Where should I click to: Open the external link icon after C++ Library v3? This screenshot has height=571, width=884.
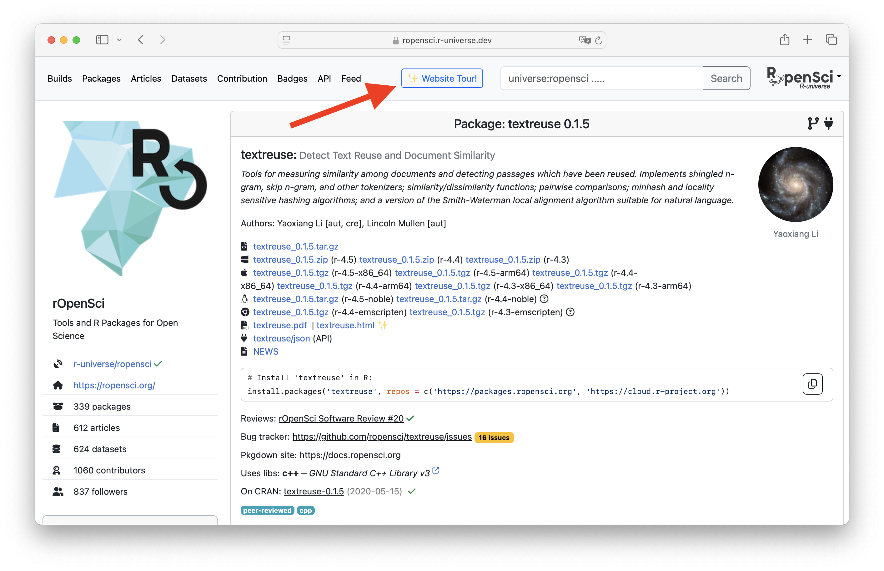pos(436,471)
